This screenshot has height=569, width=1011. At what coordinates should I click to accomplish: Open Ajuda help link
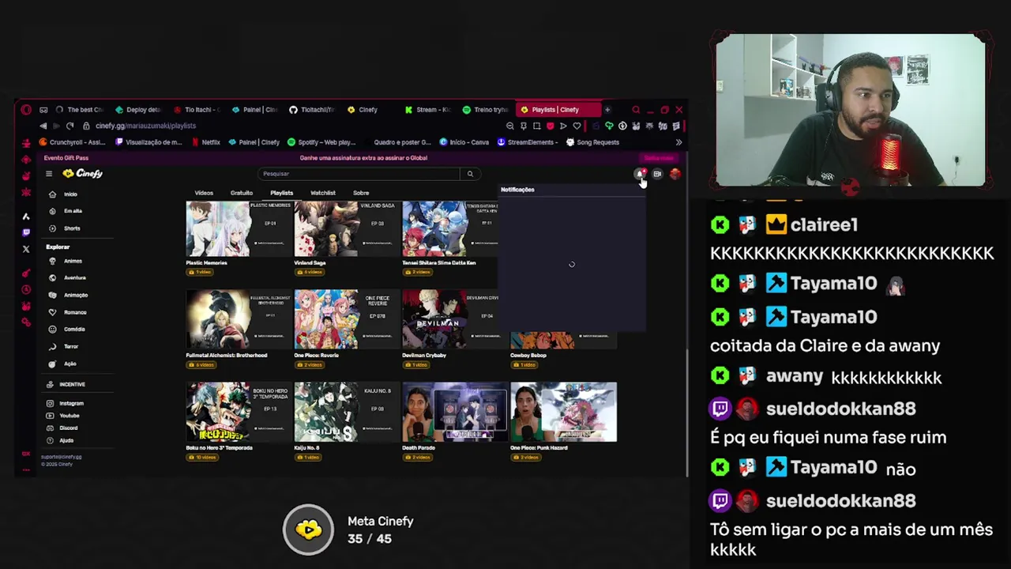click(x=61, y=440)
